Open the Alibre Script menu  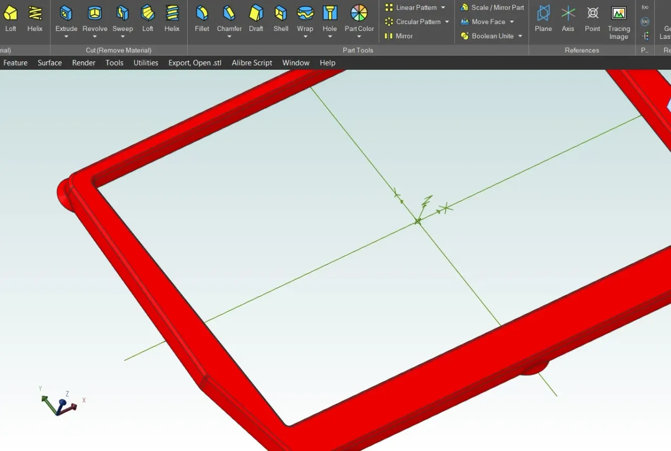coord(252,62)
